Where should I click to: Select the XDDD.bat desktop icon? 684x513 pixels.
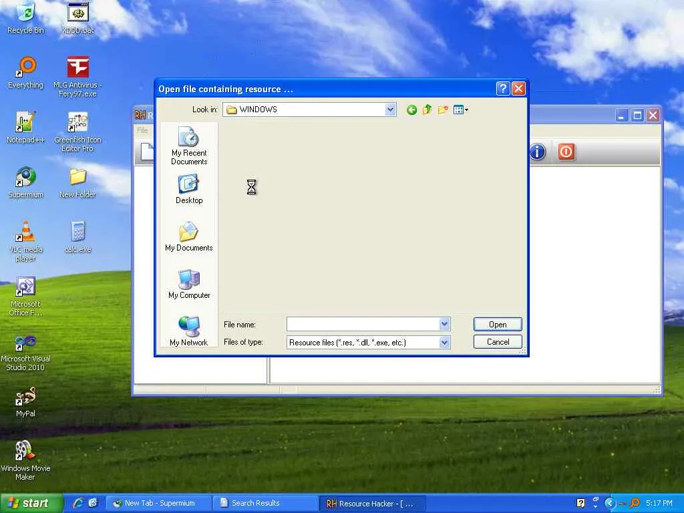pyautogui.click(x=78, y=18)
